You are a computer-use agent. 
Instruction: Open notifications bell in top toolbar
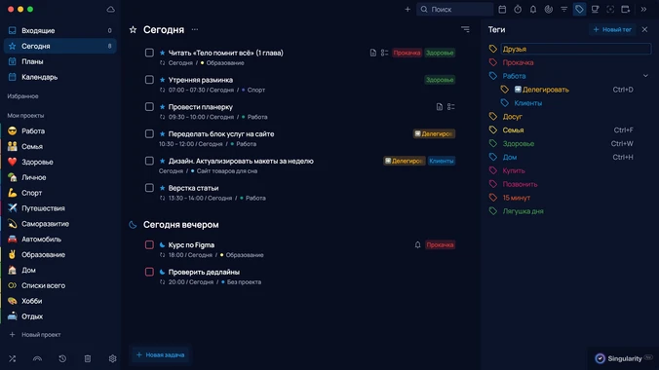(533, 9)
